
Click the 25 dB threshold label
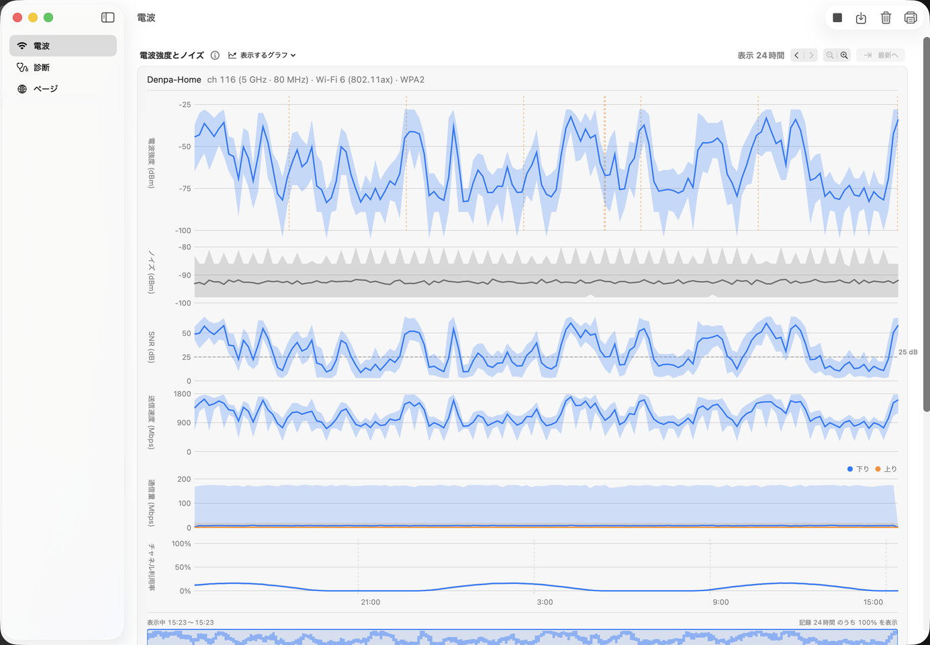tap(908, 352)
